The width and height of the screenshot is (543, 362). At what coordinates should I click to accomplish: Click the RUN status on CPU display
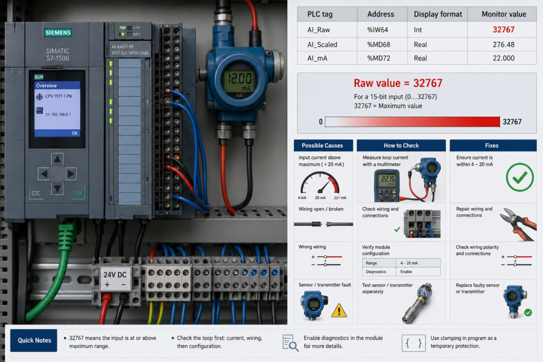[39, 77]
